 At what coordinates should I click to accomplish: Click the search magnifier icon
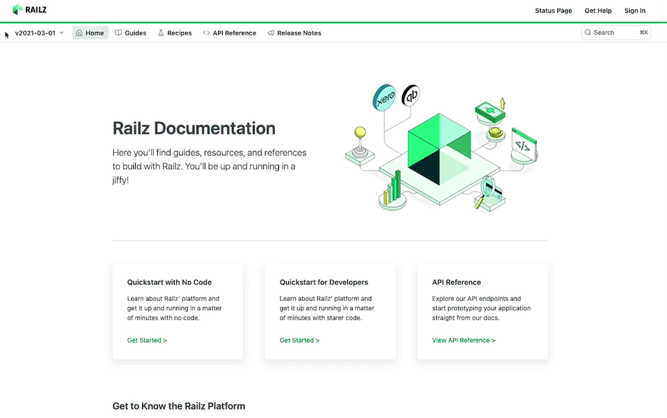(588, 32)
